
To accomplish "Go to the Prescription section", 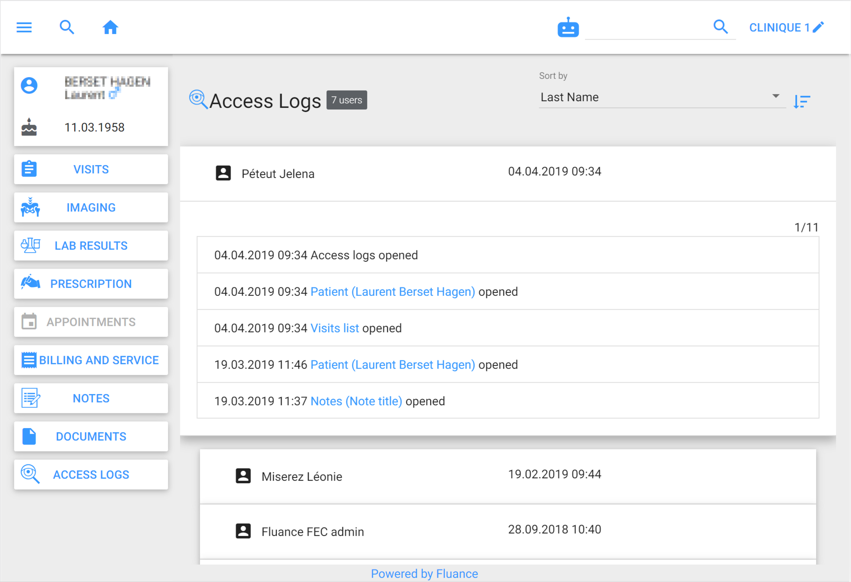I will click(91, 284).
